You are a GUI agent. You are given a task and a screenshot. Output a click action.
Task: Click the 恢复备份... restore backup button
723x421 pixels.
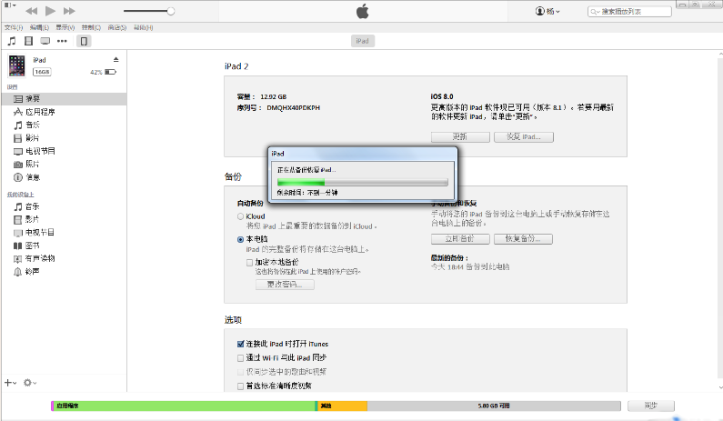[x=523, y=239]
